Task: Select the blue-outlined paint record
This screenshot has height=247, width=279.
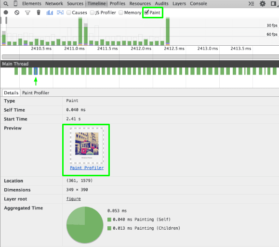Action: click(36, 71)
